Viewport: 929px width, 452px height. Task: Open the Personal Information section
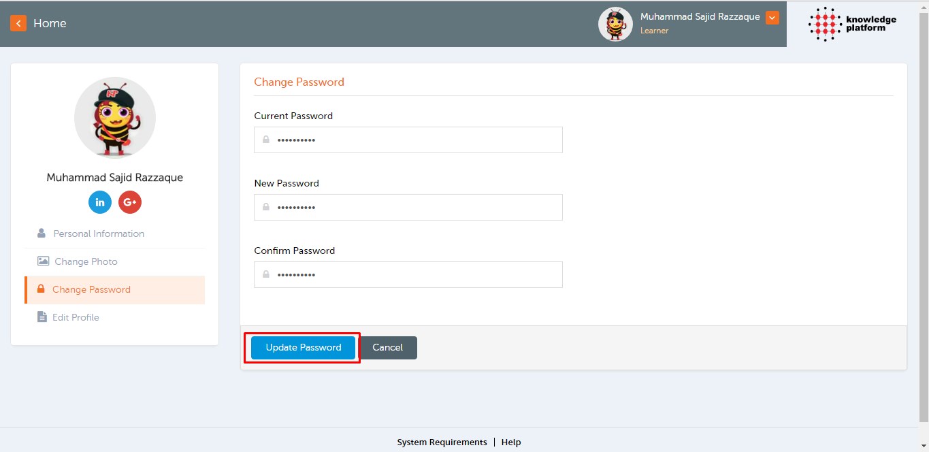click(99, 233)
